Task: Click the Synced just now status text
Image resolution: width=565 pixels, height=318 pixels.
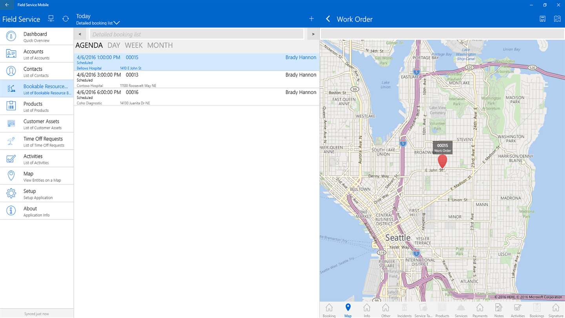Action: (37, 314)
